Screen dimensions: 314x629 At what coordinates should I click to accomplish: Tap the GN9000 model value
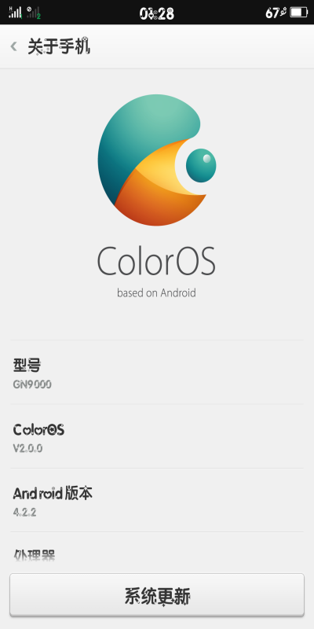[x=32, y=384]
